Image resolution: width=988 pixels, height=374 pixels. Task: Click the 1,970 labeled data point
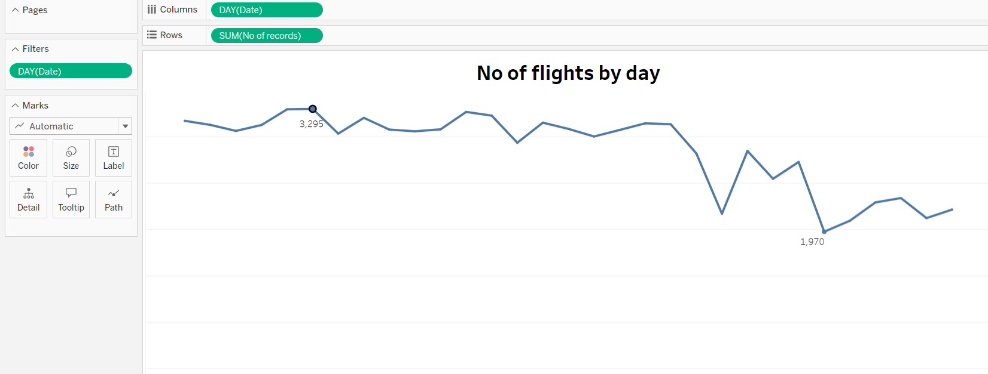pyautogui.click(x=824, y=231)
